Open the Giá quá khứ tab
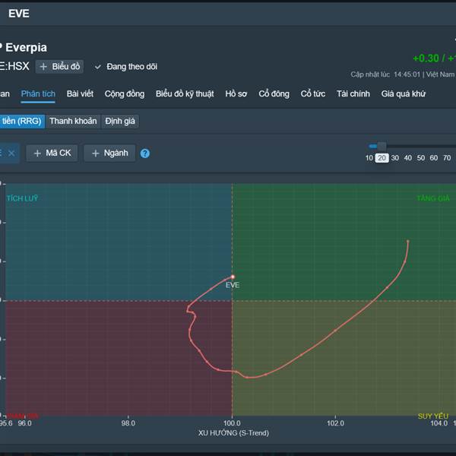Screen dimensions: 456x456 point(403,93)
